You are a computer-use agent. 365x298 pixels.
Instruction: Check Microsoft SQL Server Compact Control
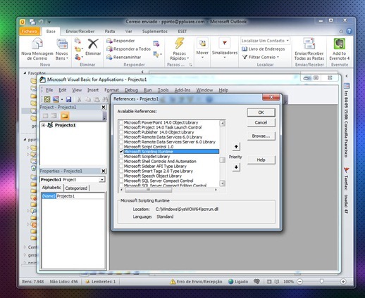tap(121, 181)
